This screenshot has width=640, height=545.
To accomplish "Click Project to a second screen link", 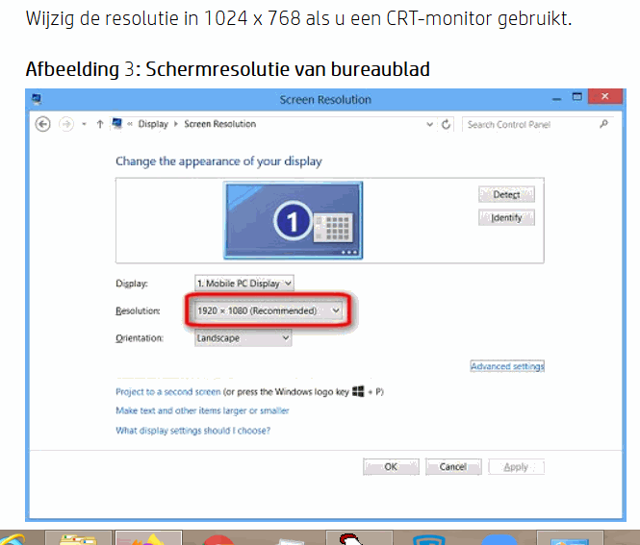I will pos(168,392).
